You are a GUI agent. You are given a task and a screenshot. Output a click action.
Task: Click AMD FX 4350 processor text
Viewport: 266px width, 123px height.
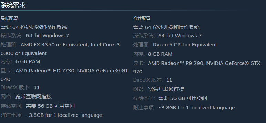tap(38, 45)
